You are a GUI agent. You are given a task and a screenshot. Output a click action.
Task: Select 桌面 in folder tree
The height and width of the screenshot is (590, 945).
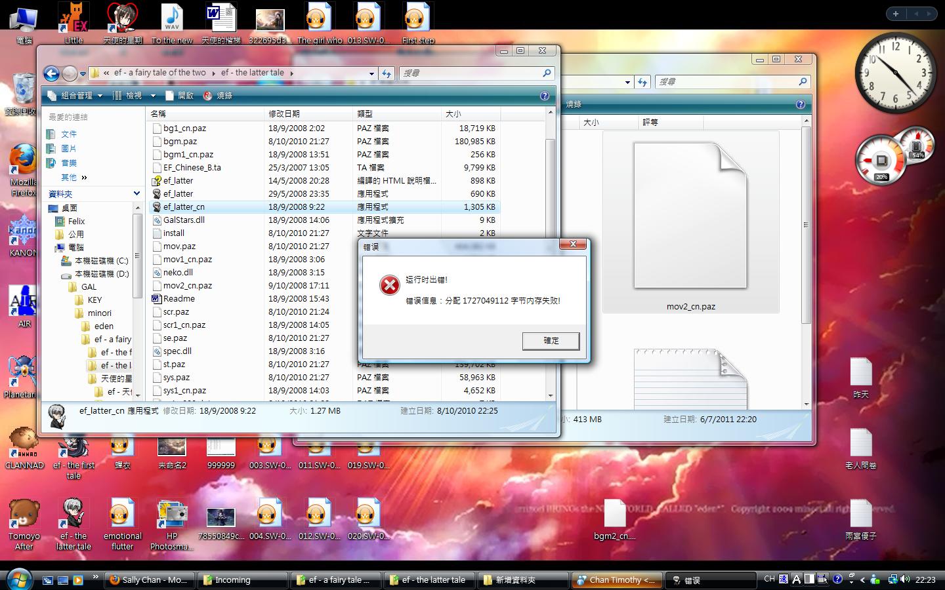pos(69,208)
